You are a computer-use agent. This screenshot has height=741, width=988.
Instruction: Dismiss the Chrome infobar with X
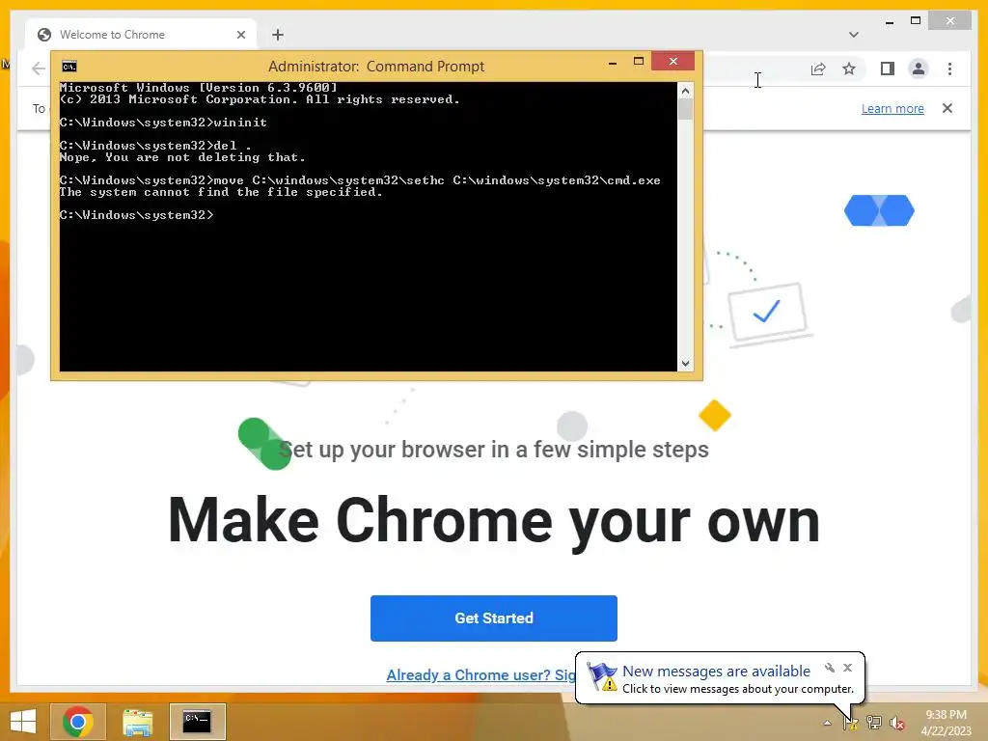tap(947, 108)
